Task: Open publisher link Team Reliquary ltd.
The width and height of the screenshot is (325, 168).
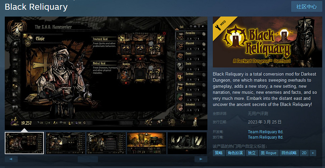Action: [266, 137]
